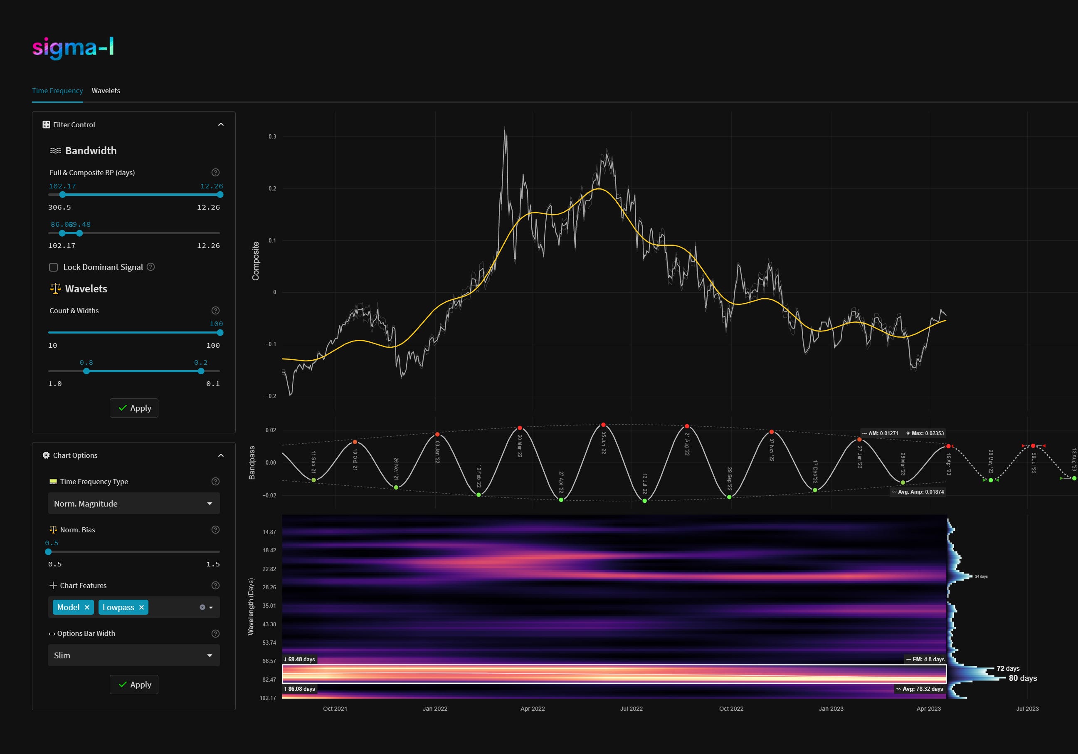Click the 20 Mar 22 bandpass peak marker

[x=520, y=428]
